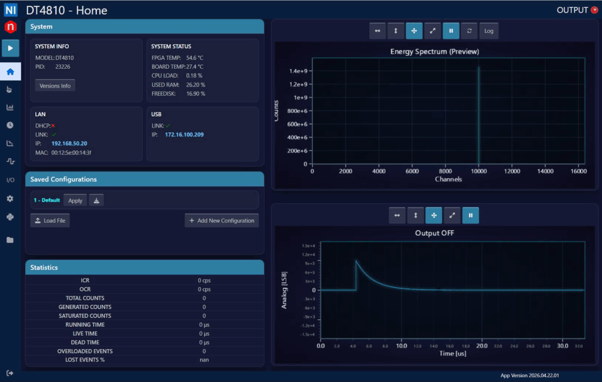The image size is (602, 382).
Task: Click the App Version 2026.04.22.01 text
Action: [x=530, y=376]
